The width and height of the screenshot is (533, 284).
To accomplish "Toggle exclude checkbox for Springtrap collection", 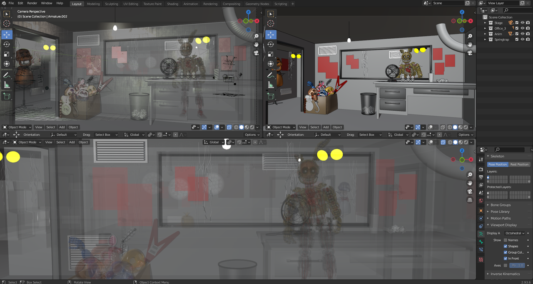I will (x=517, y=40).
